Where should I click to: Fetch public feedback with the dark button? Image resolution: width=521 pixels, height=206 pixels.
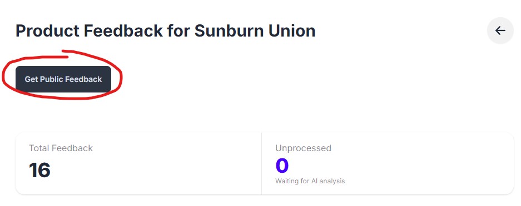[63, 79]
